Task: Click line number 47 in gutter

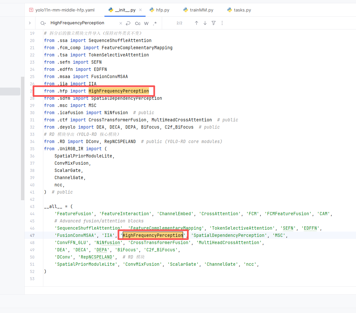Action: pos(32,235)
